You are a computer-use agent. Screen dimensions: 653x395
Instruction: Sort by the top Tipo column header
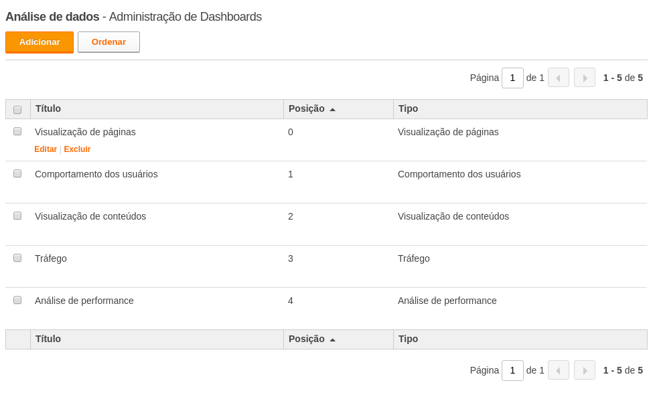pos(408,108)
